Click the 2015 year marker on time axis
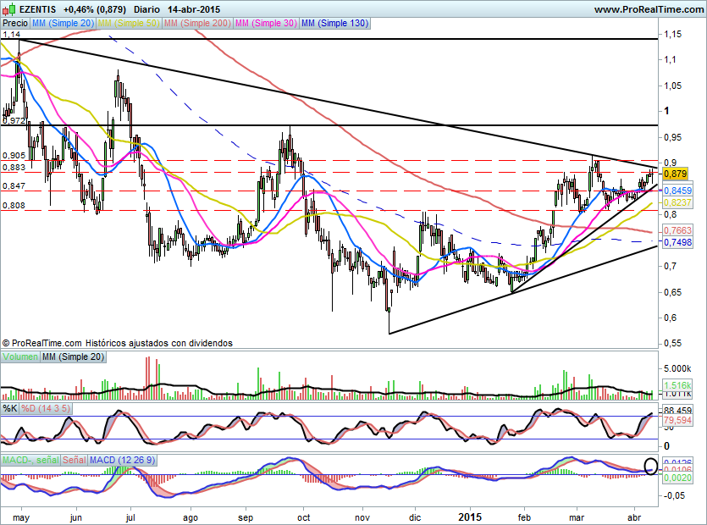 coord(469,516)
